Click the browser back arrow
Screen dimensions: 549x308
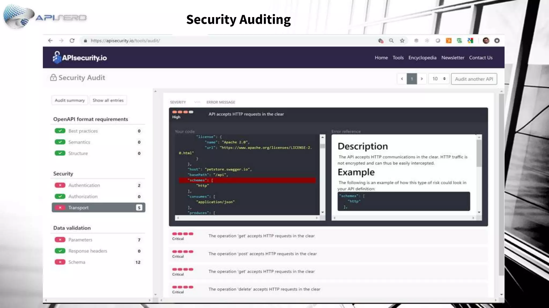tap(50, 40)
